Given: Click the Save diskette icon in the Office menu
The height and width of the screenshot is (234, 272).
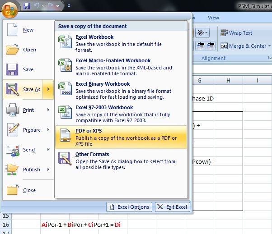Looking at the screenshot, I should (x=12, y=69).
